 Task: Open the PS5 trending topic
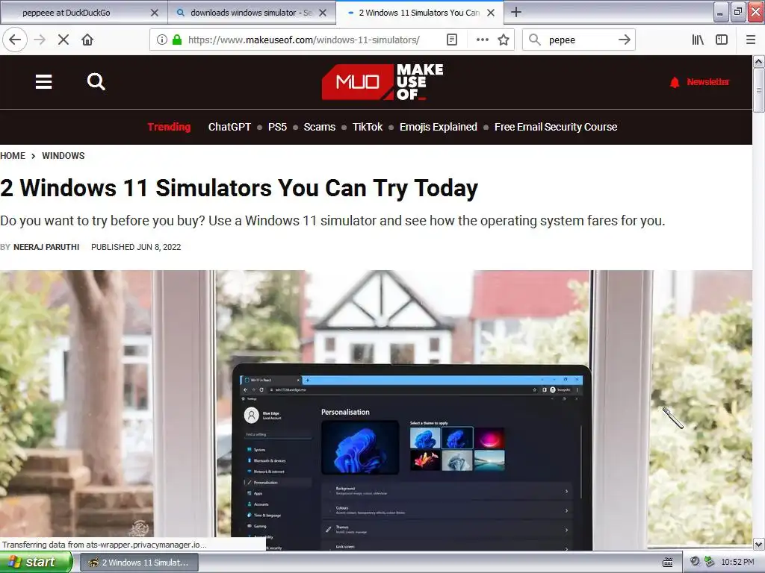point(277,127)
